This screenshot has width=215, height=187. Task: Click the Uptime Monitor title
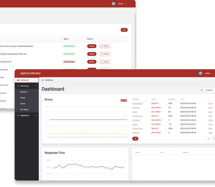tap(30, 73)
